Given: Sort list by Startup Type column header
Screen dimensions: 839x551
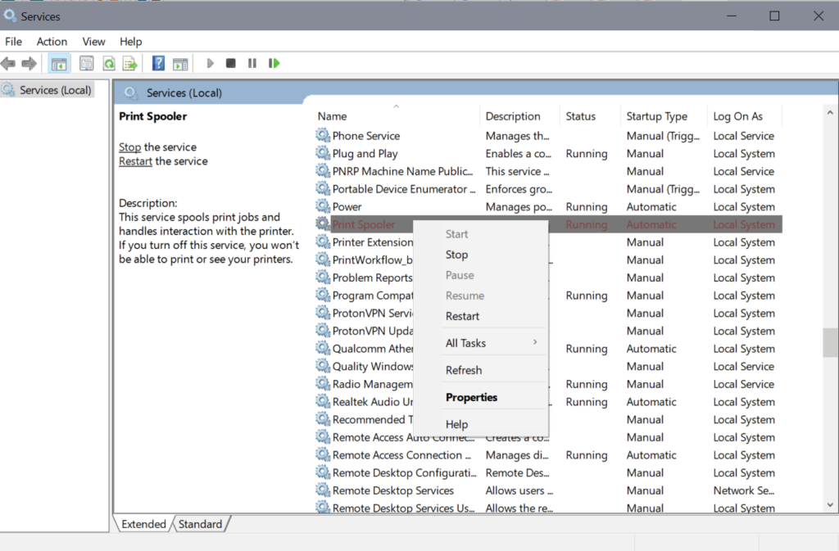Looking at the screenshot, I should [x=656, y=116].
